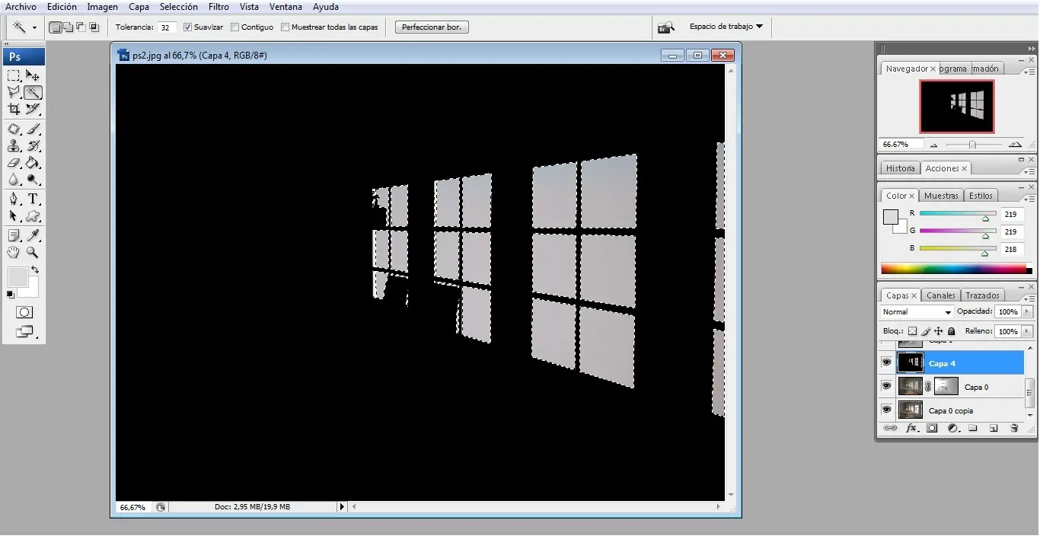Add a layer mask

(x=932, y=429)
